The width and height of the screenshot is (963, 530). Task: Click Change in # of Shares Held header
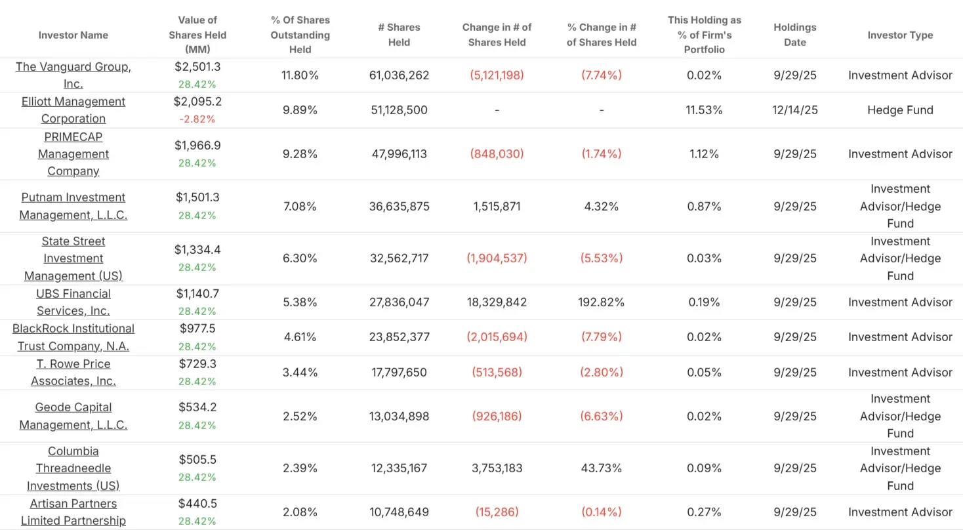point(497,35)
